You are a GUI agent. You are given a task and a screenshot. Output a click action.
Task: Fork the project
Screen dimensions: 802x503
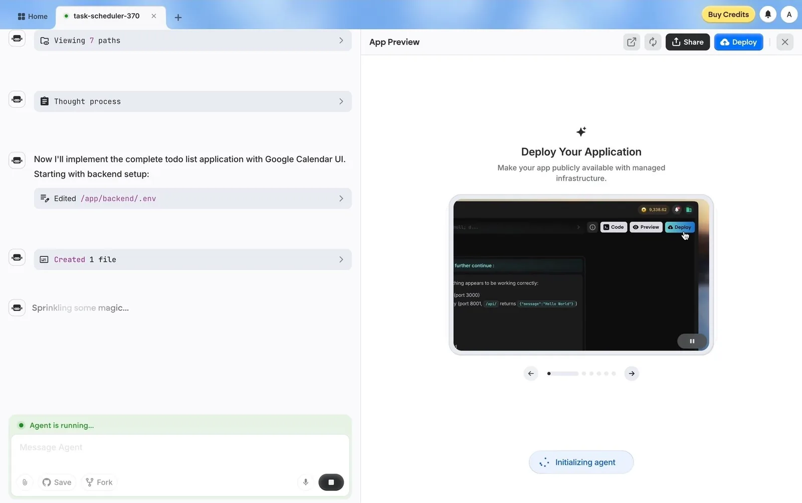(x=99, y=482)
